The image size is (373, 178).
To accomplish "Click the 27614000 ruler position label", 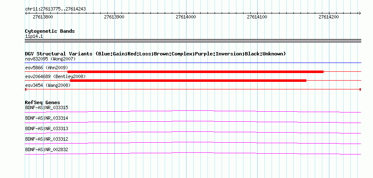I will [x=186, y=17].
